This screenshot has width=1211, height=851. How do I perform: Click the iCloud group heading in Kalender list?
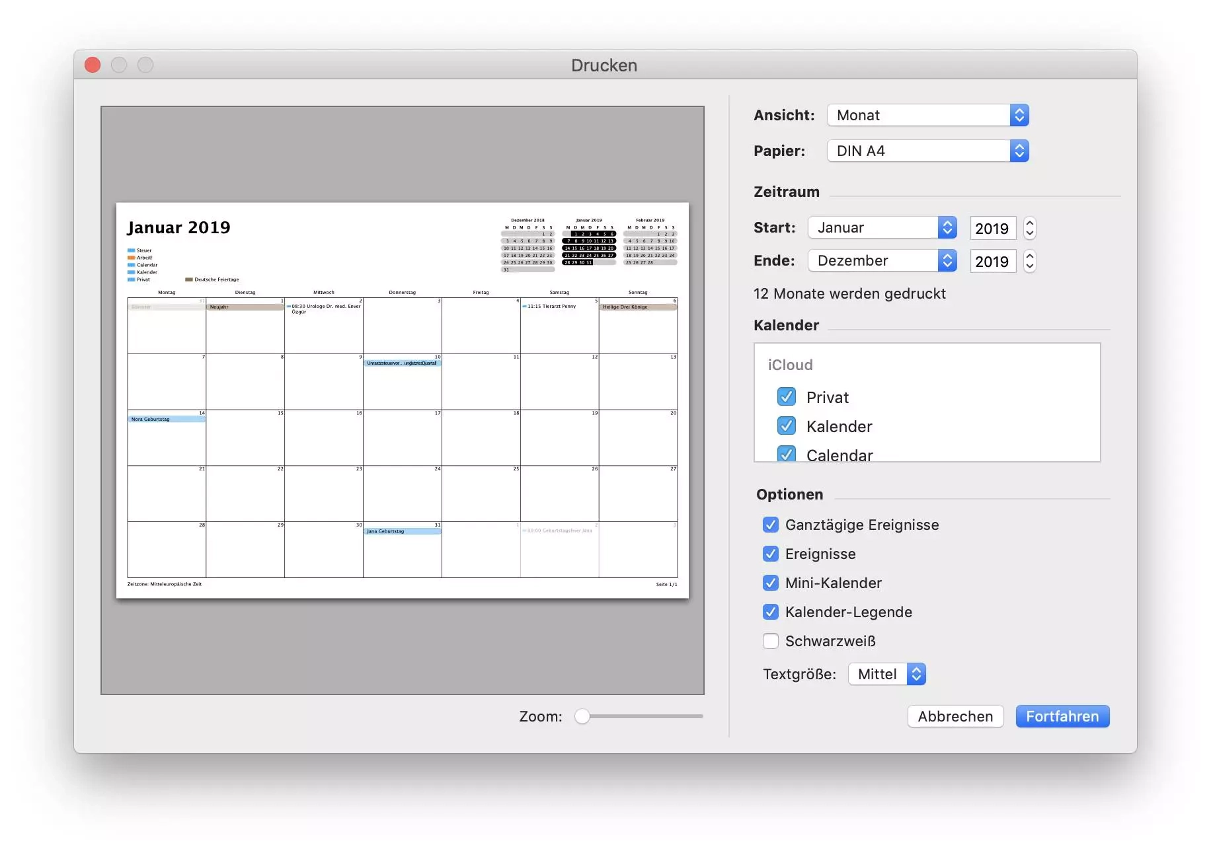point(791,365)
